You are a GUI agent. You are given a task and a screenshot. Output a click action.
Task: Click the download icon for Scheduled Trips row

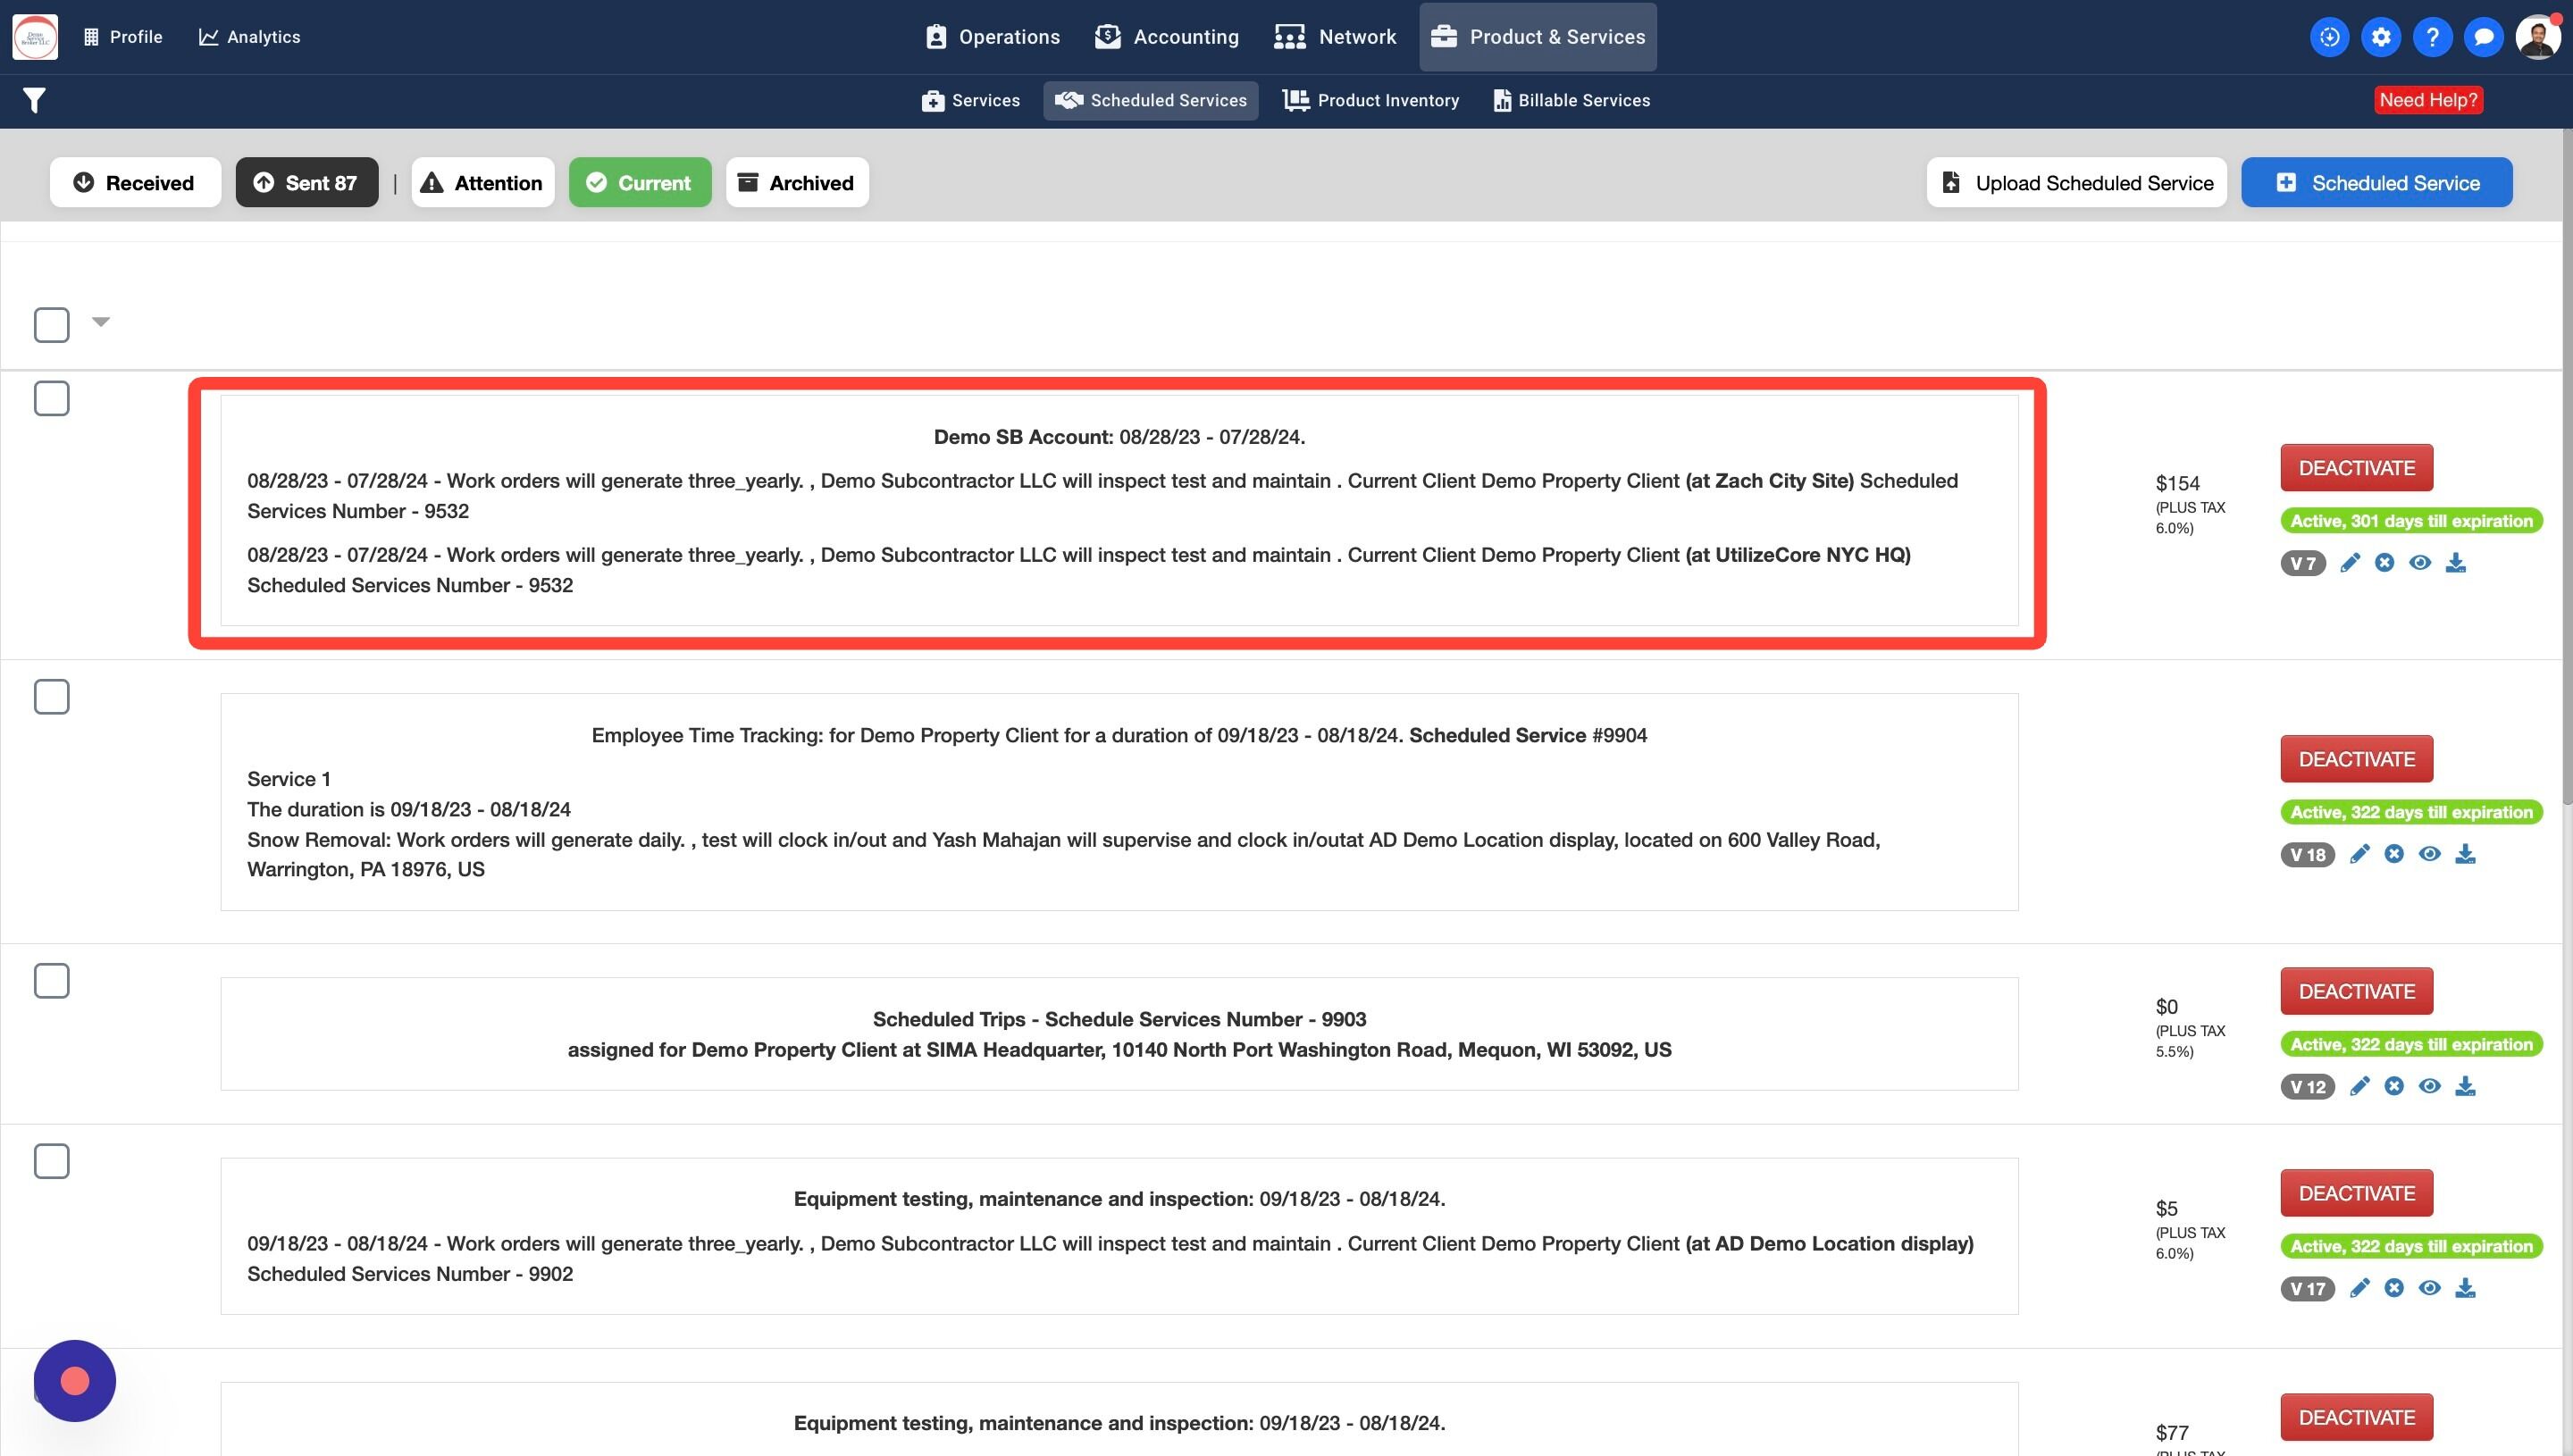tap(2465, 1086)
